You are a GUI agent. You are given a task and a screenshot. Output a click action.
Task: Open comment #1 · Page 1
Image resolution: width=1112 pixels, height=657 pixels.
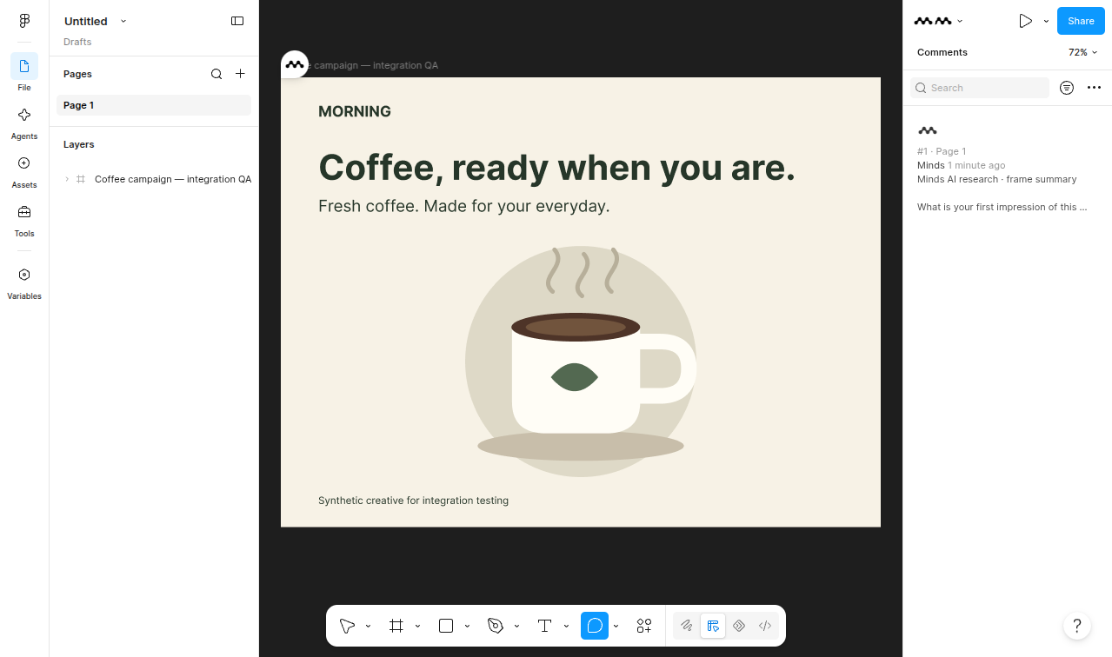click(942, 151)
